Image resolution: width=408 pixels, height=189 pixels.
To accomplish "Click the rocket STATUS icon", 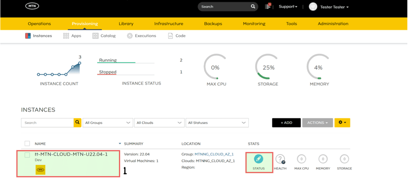I will [258, 159].
